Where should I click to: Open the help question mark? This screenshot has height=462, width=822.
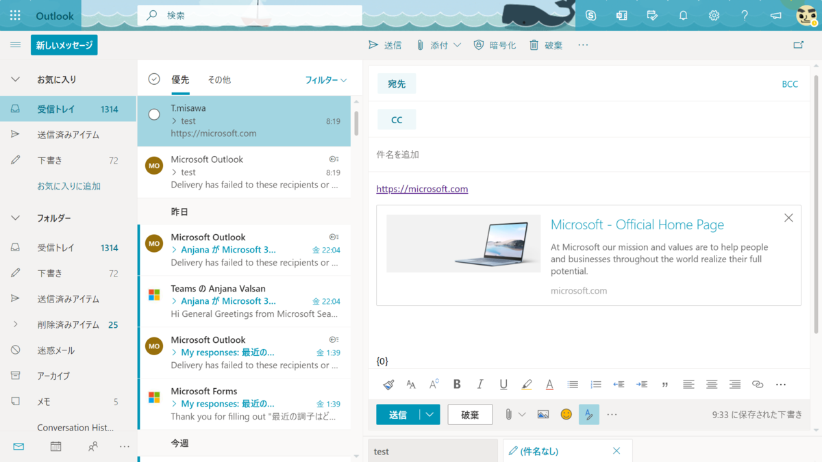745,15
